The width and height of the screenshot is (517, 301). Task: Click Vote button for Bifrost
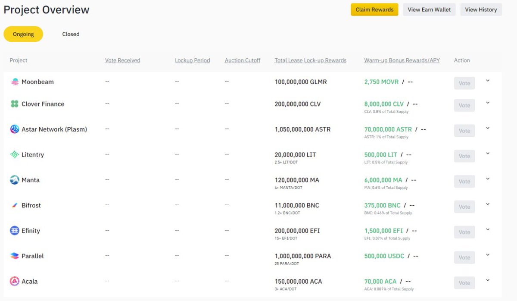(x=464, y=207)
